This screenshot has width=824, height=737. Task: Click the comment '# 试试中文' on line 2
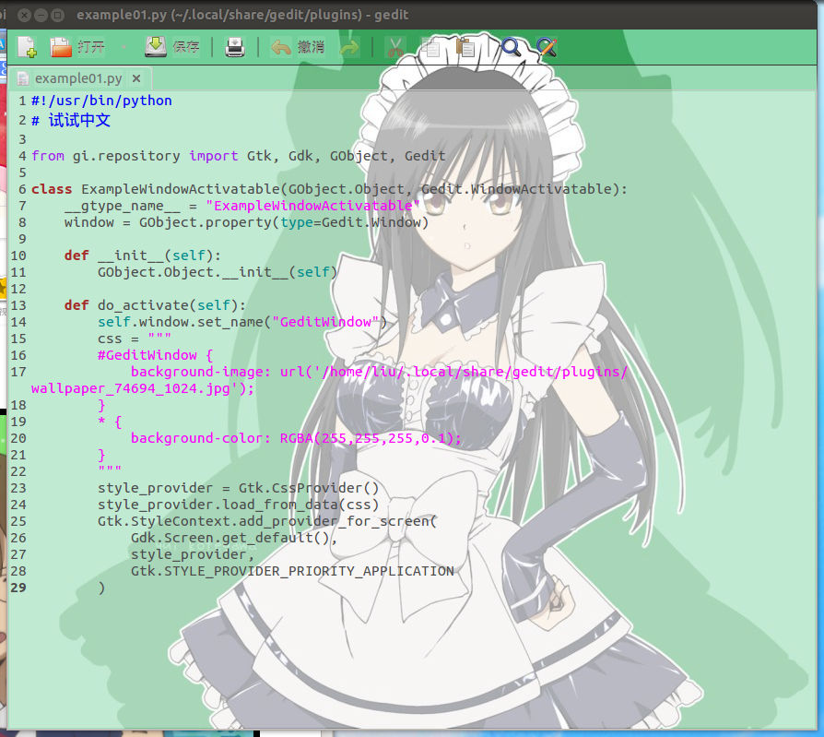[70, 121]
